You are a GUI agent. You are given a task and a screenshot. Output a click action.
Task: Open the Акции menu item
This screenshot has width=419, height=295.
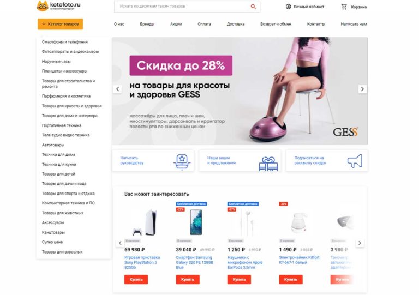coord(176,24)
